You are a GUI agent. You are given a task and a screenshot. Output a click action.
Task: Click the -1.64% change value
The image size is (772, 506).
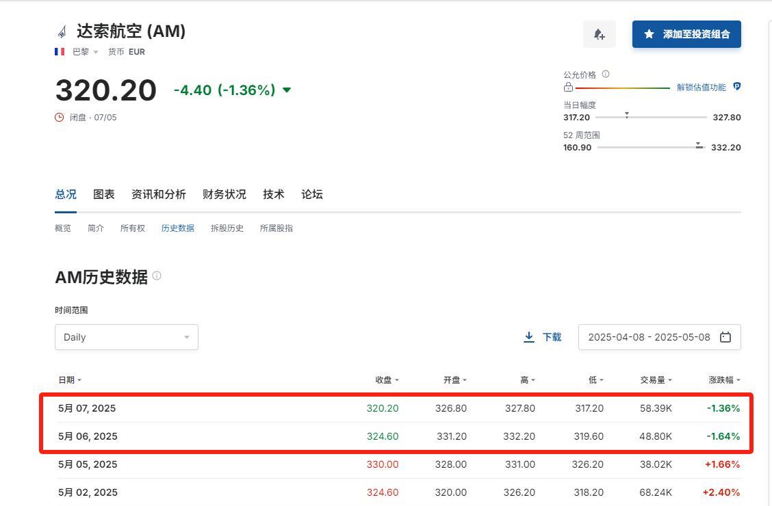pyautogui.click(x=723, y=436)
